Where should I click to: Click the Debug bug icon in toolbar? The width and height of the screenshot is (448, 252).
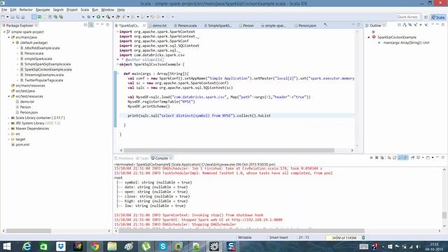(89, 17)
